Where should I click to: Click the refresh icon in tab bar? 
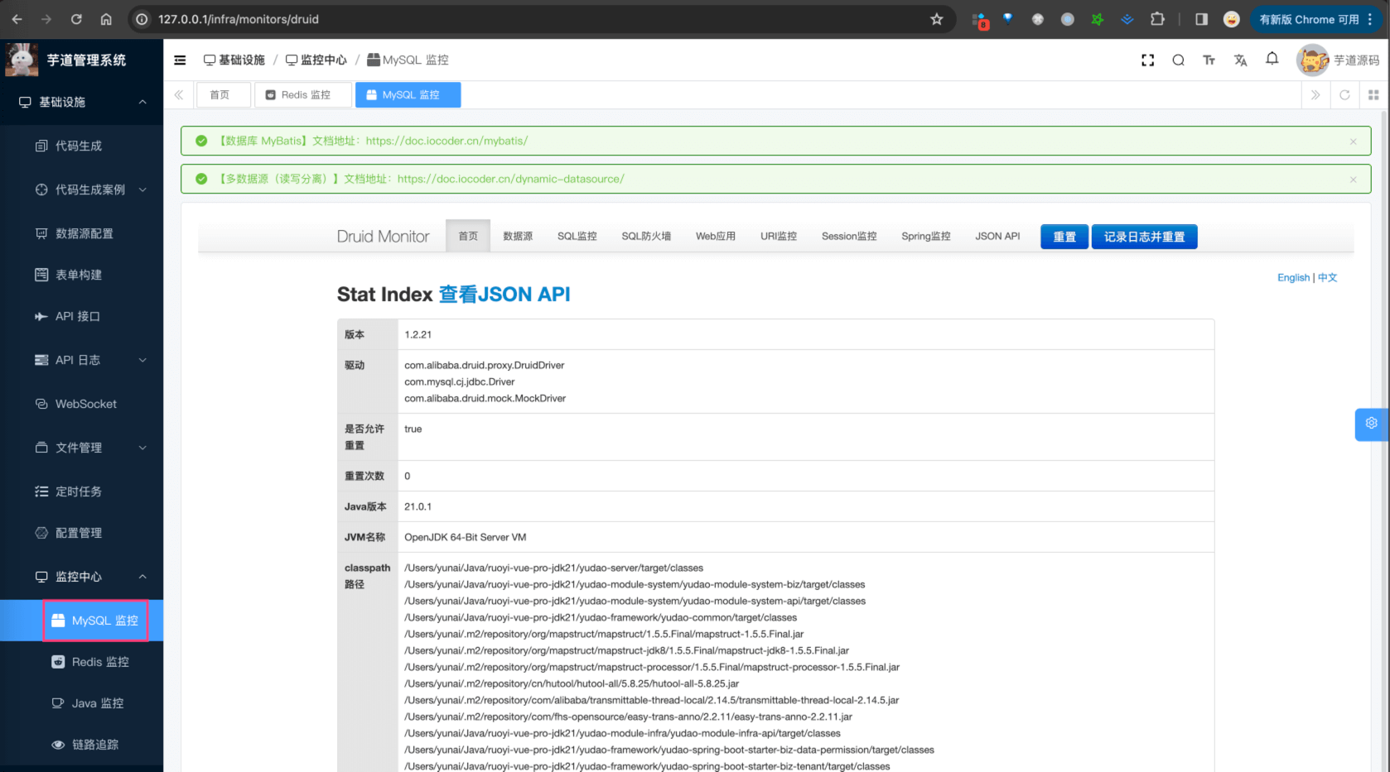pos(1344,95)
